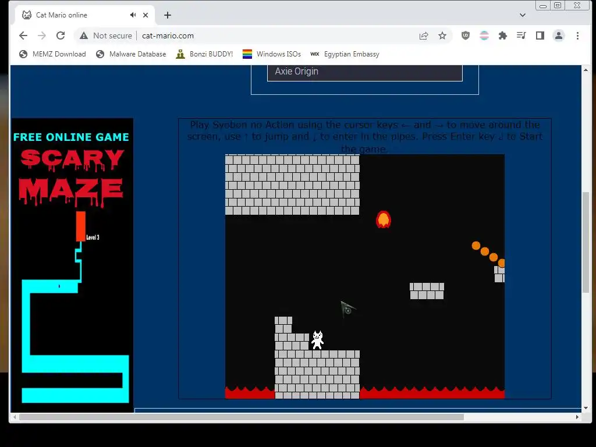Go back to the previous page
Viewport: 596px width, 447px height.
click(23, 36)
